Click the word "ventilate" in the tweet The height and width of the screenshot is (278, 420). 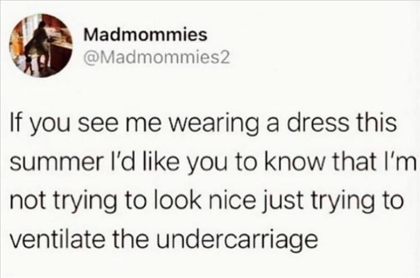(x=57, y=237)
